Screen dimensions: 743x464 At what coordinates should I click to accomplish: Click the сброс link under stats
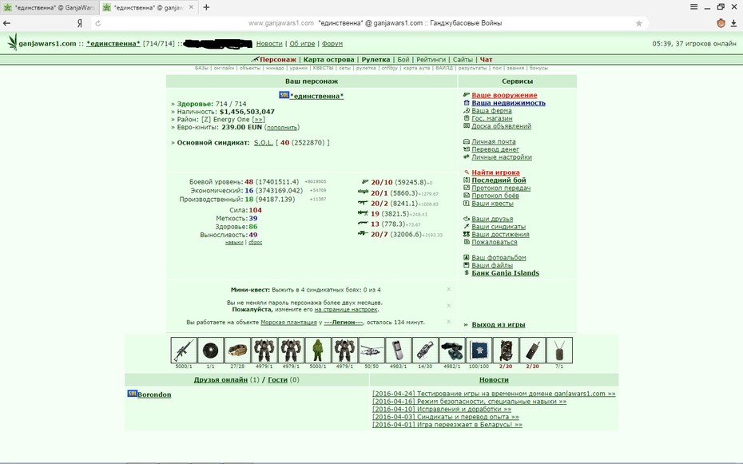coord(255,243)
